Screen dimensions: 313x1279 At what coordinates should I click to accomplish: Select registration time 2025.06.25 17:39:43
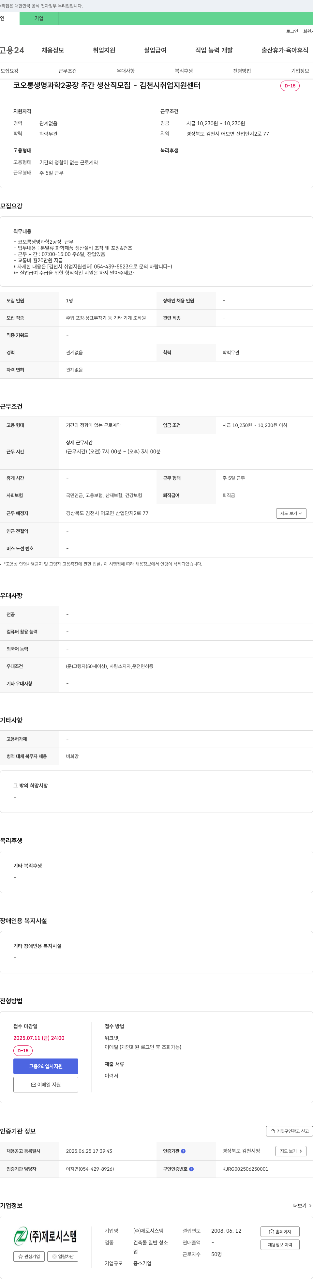pos(89,1151)
